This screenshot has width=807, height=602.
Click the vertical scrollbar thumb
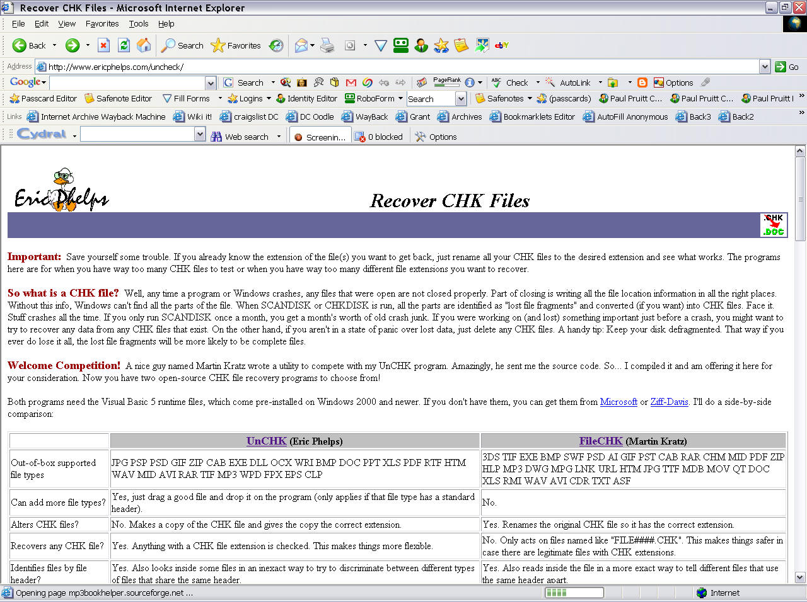coord(800,199)
